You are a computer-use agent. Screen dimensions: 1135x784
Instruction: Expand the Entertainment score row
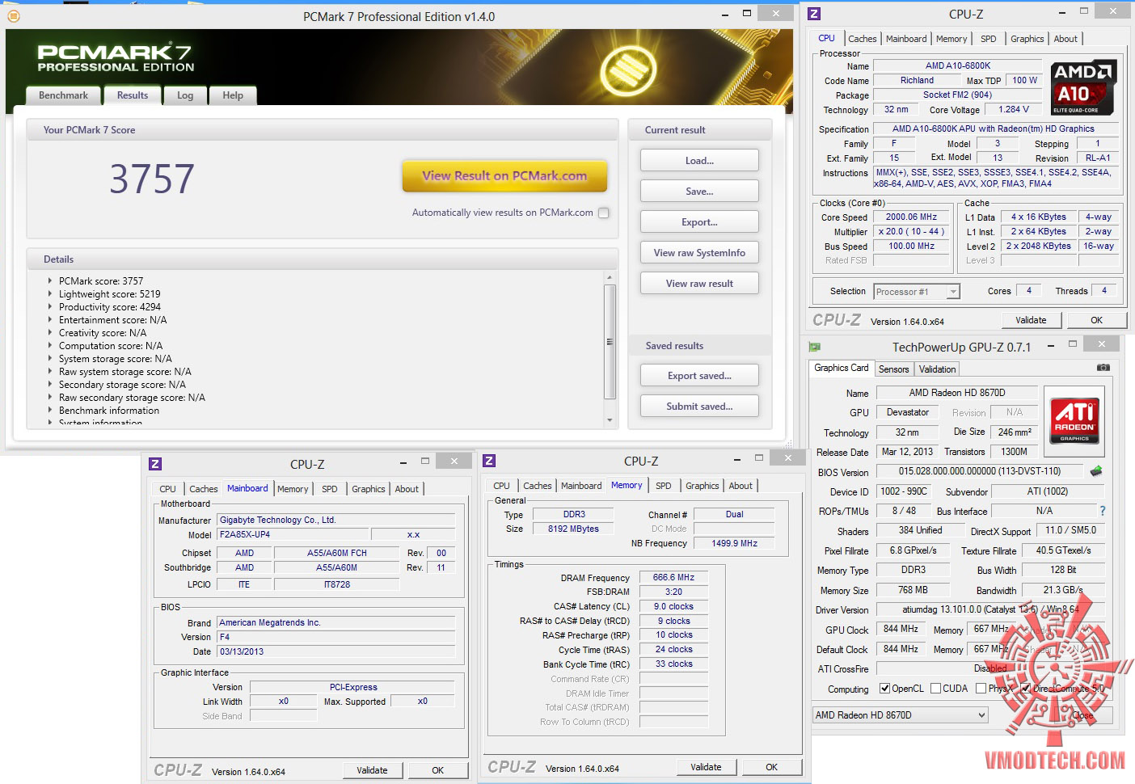(49, 320)
